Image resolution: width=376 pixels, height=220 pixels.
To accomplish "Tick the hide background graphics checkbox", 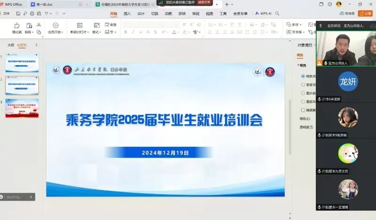I will 303,110.
